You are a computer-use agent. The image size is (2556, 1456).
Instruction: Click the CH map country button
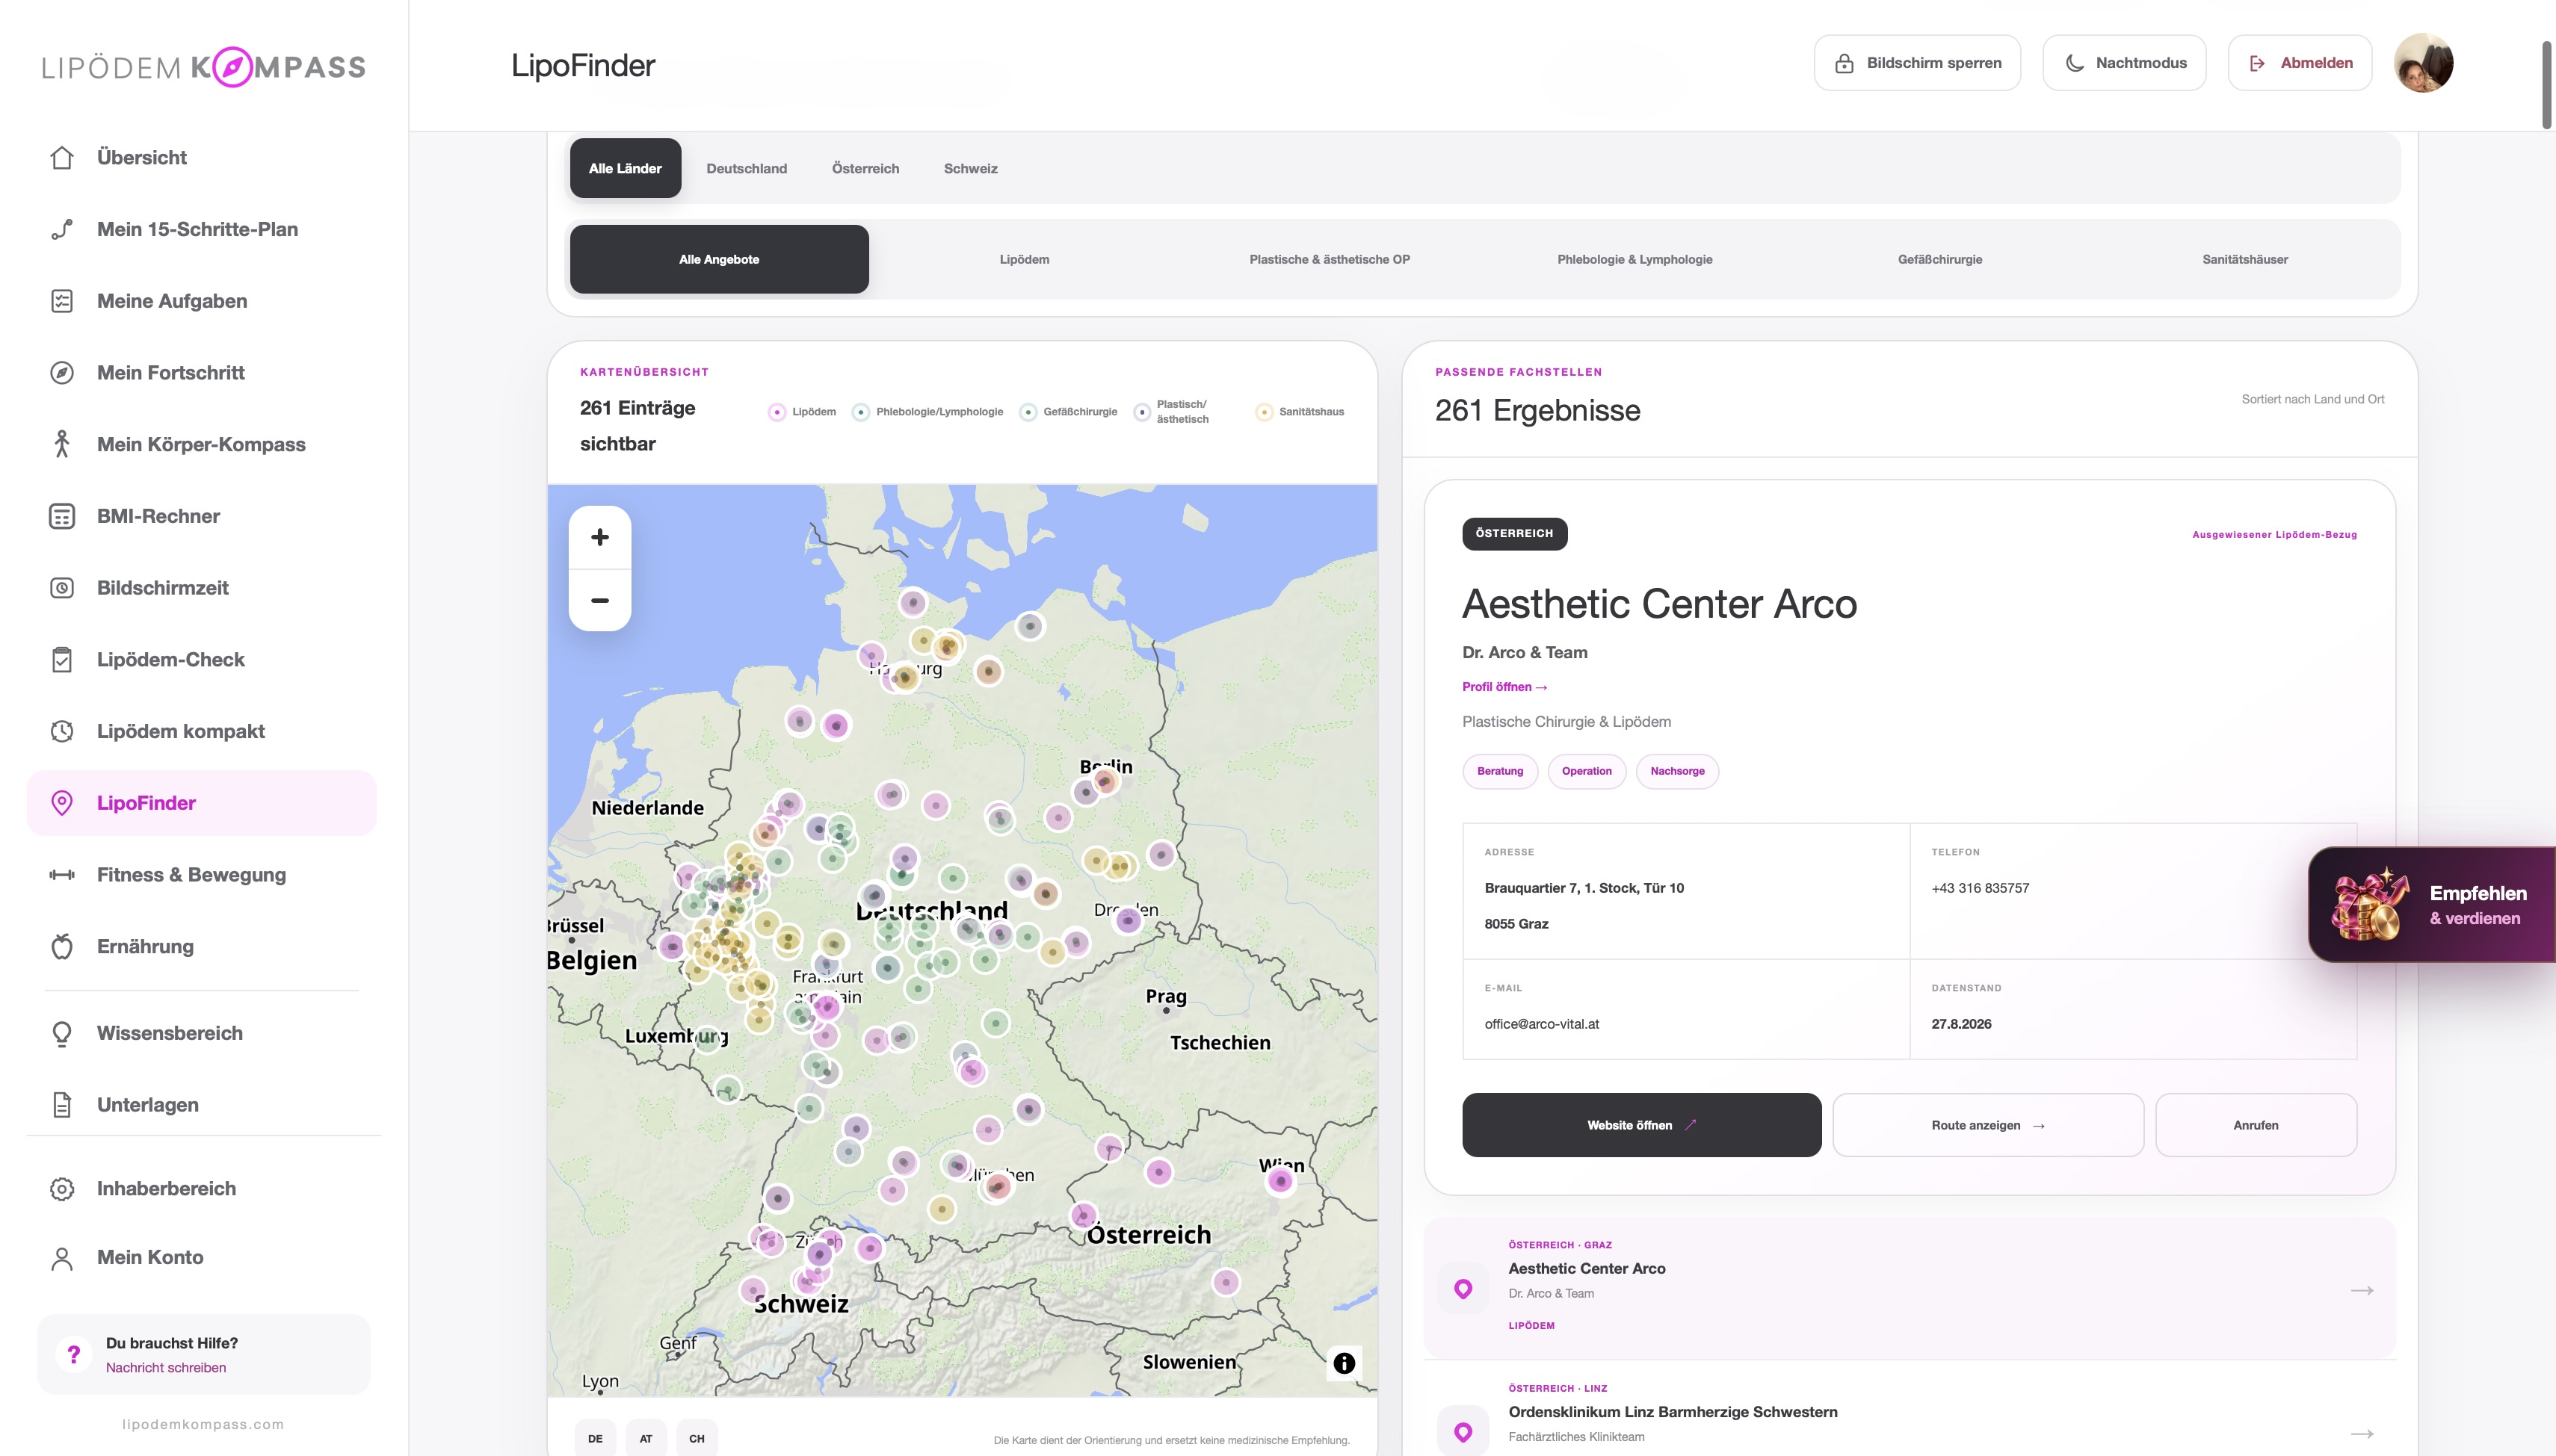pyautogui.click(x=697, y=1438)
